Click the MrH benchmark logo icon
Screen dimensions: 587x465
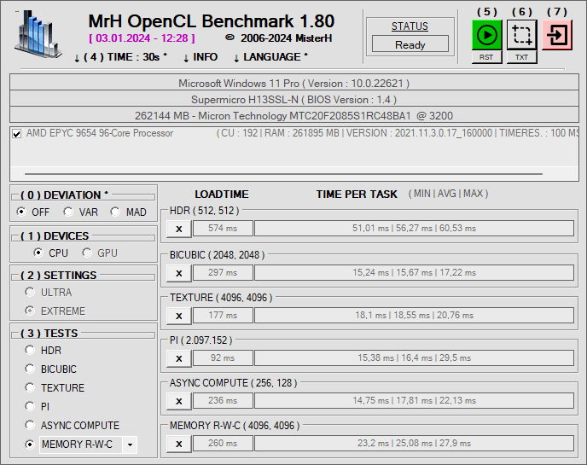coord(38,34)
